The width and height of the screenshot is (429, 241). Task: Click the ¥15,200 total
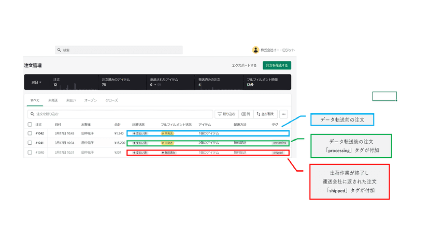coord(120,143)
